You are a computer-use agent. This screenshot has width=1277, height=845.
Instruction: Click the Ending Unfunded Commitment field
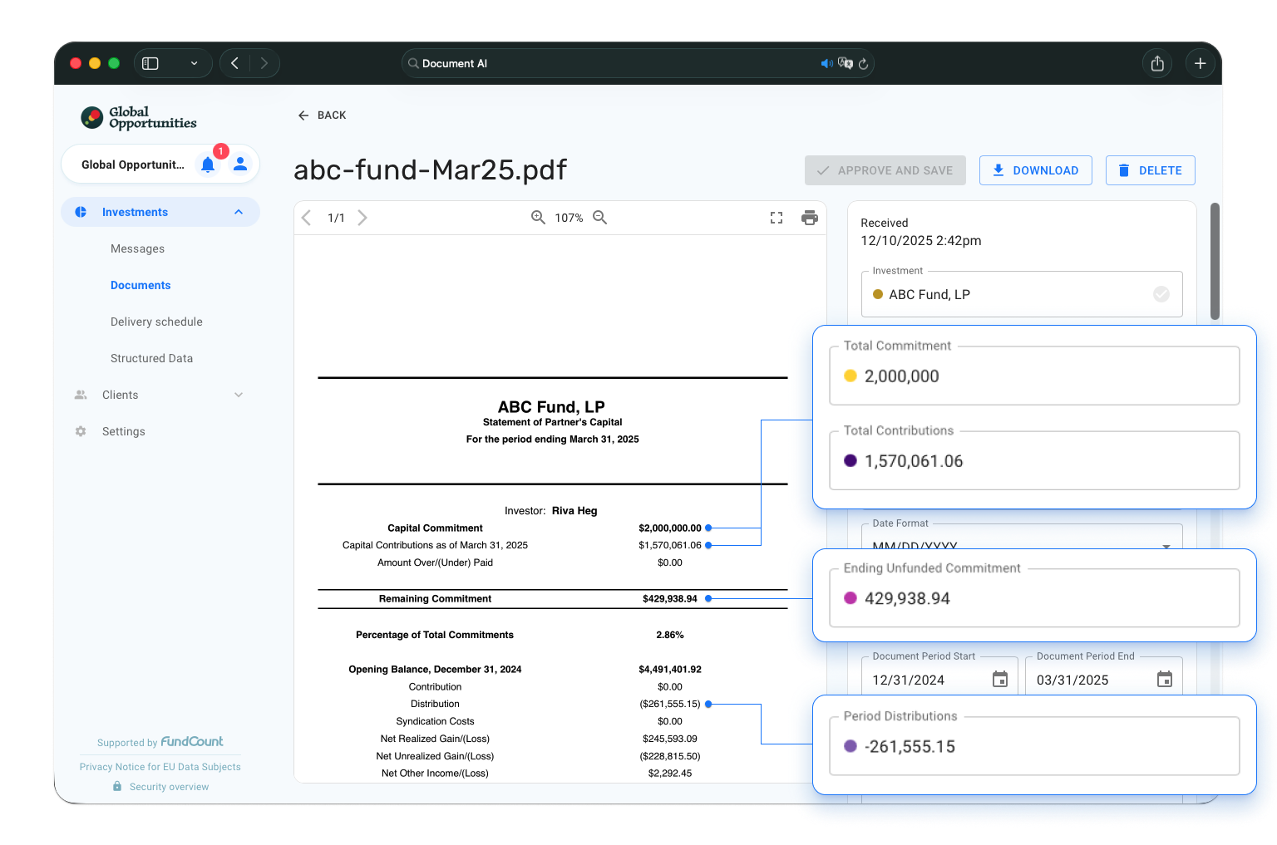click(x=1048, y=598)
